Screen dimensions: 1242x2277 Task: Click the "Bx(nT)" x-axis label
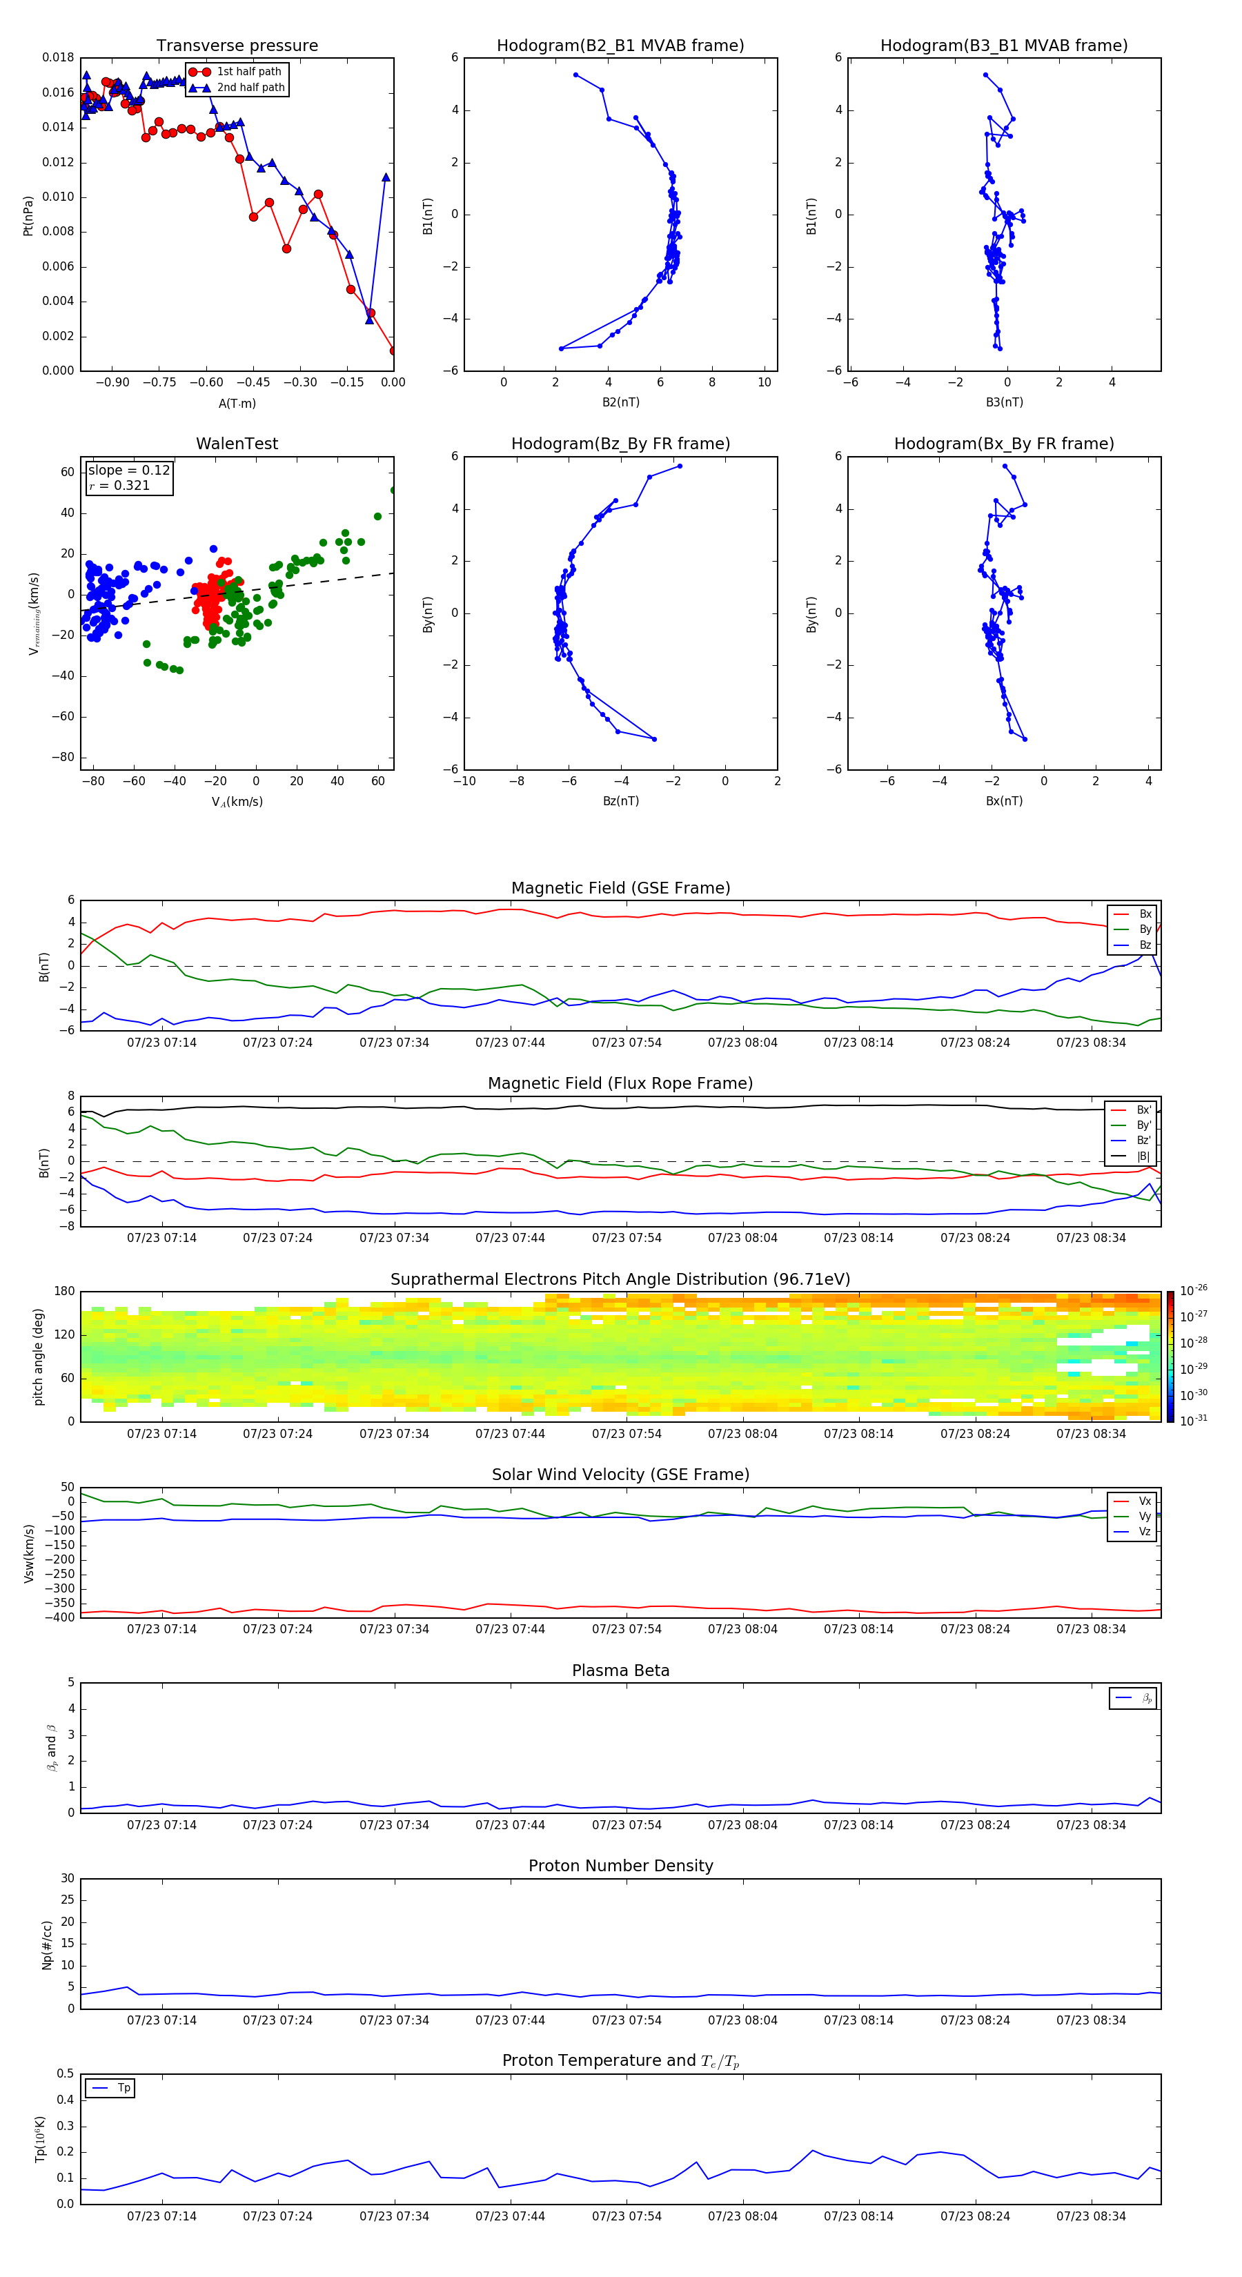coord(1004,801)
